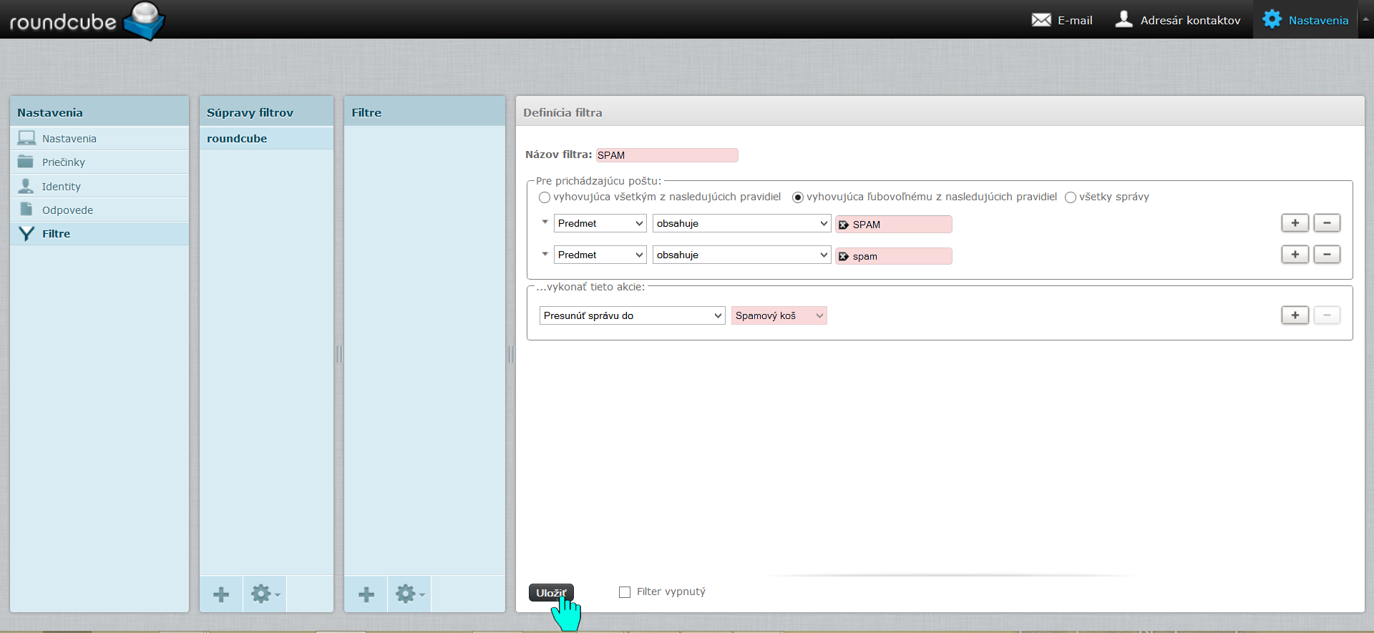Screen dimensions: 1374x633
Task: Add rule after the first SPAM rule
Action: [1295, 223]
